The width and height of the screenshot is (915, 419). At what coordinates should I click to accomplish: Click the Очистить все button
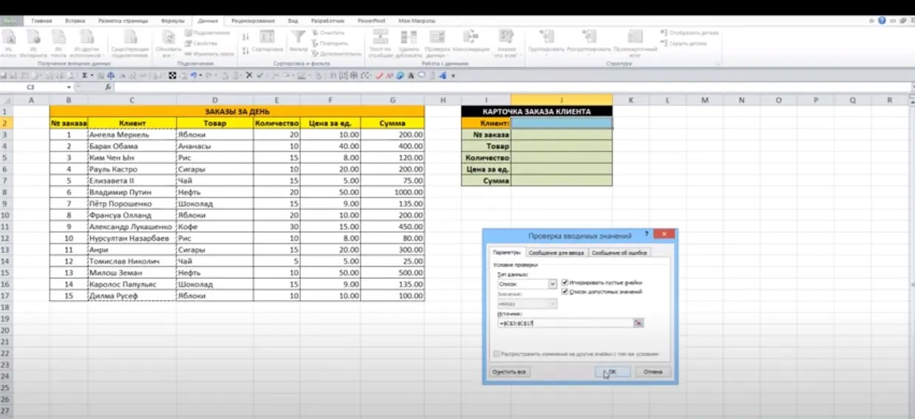[x=510, y=372]
